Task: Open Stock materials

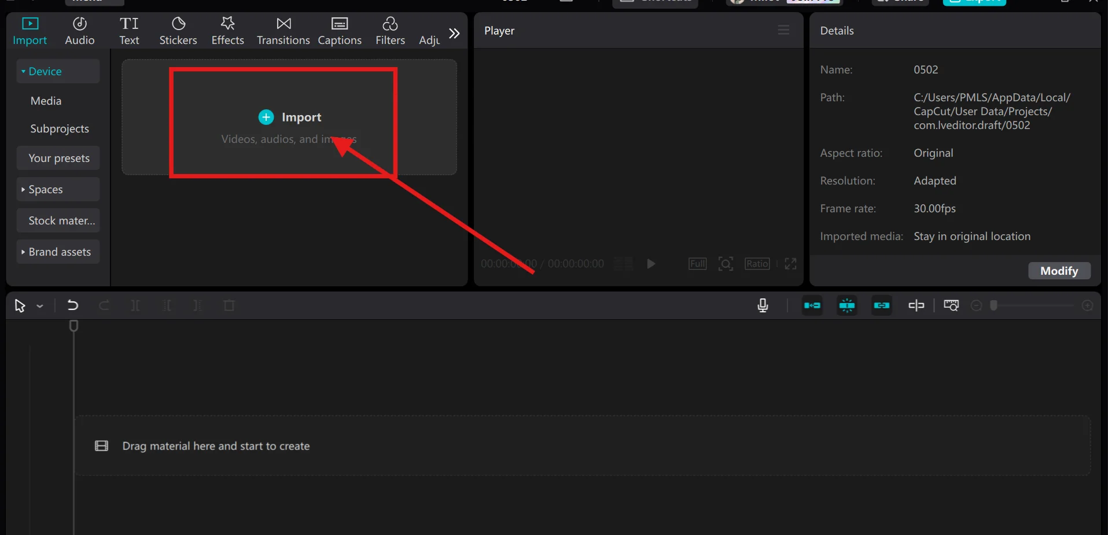Action: coord(58,220)
